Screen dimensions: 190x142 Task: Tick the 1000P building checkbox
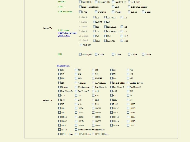click(128, 104)
